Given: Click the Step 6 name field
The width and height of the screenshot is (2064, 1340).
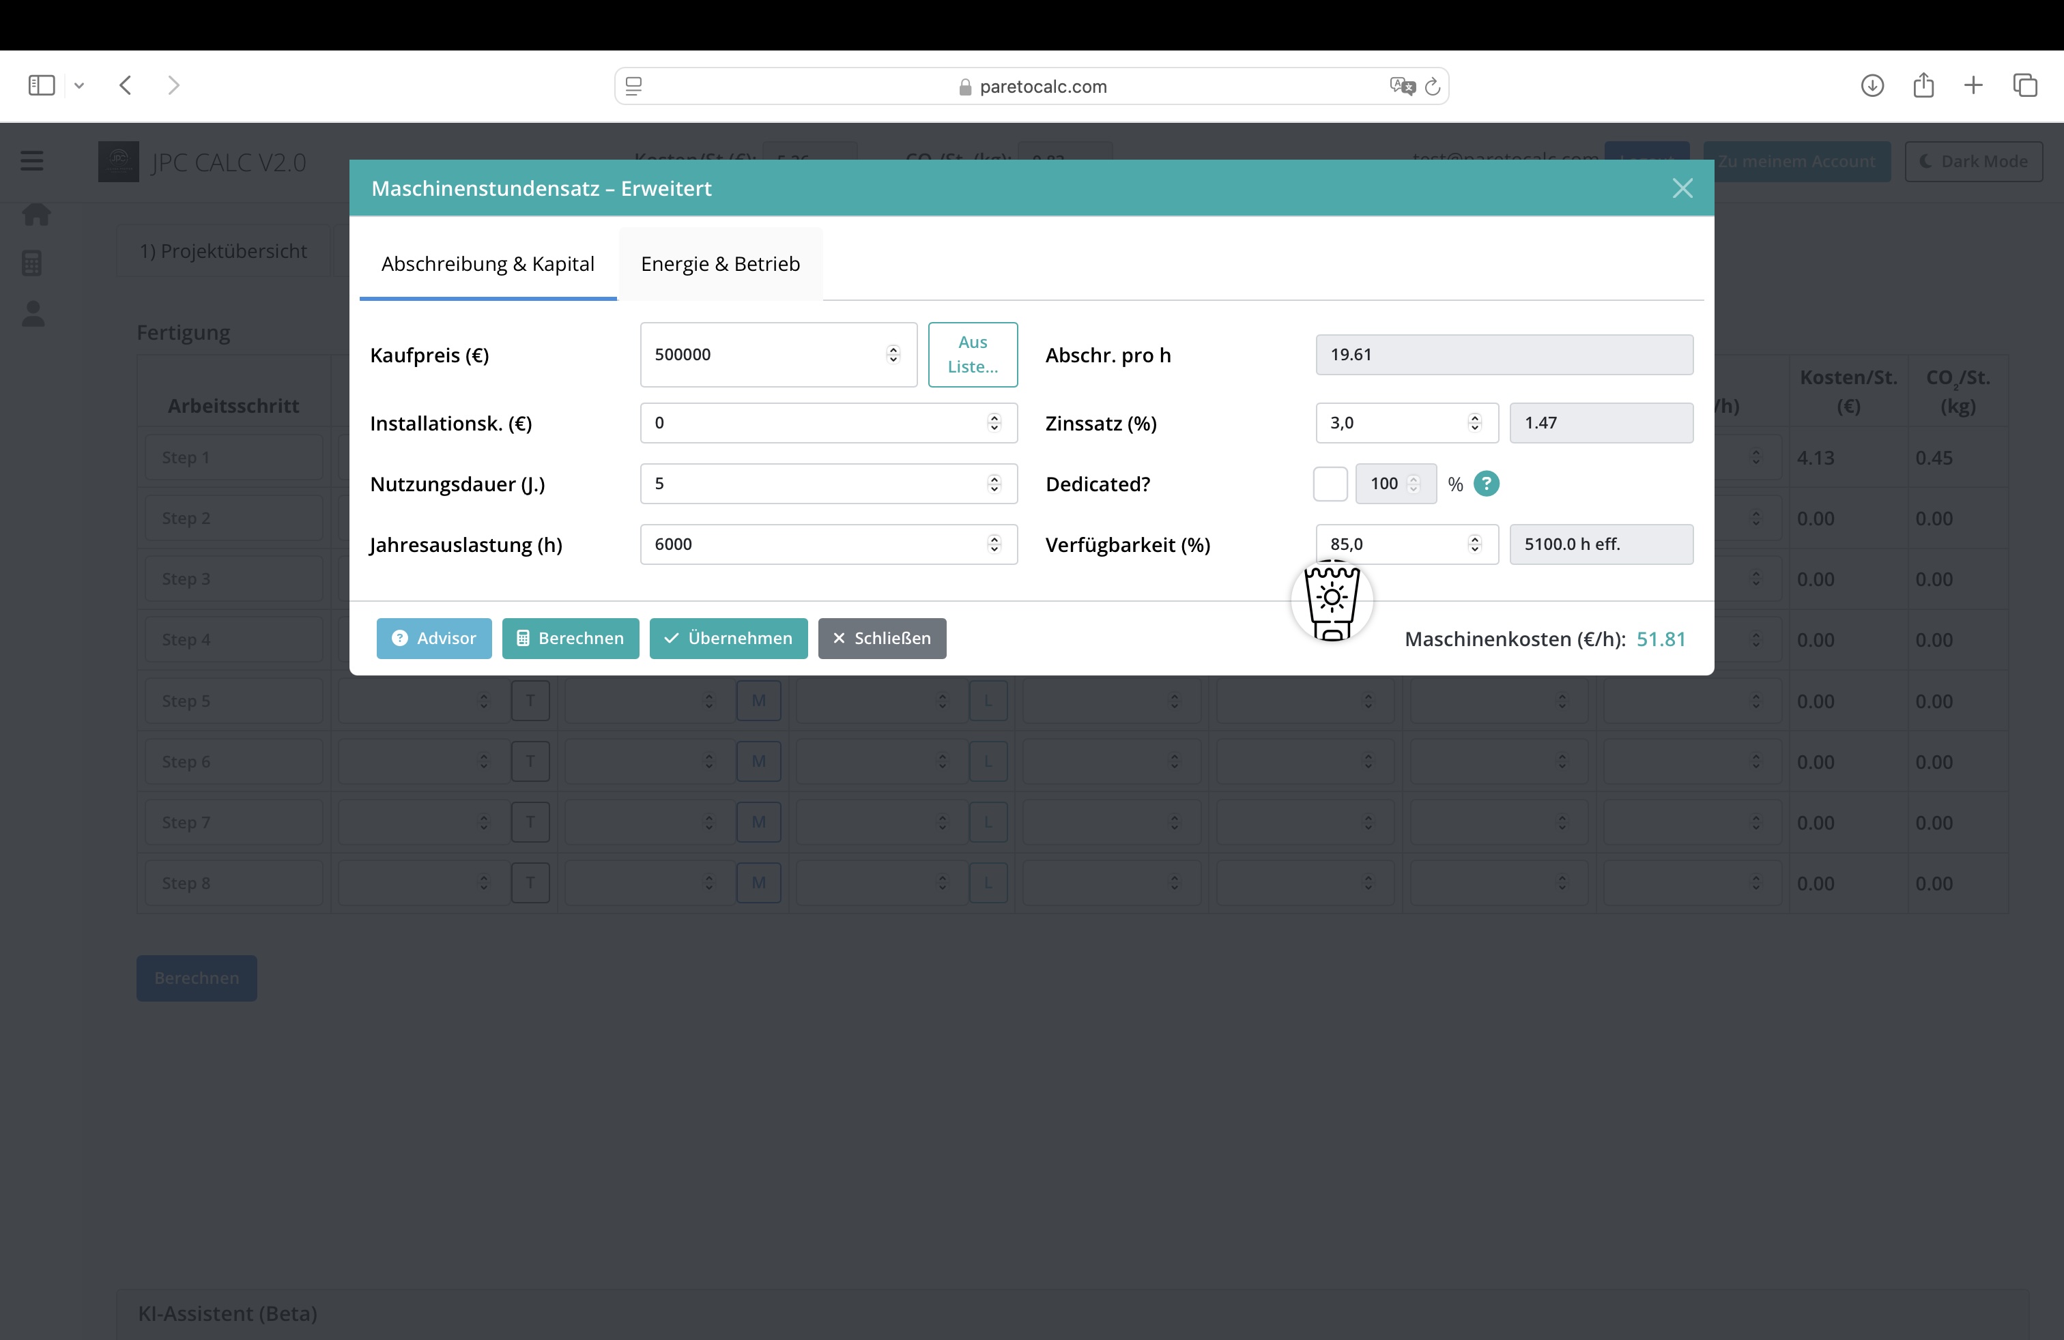Looking at the screenshot, I should click(x=234, y=761).
